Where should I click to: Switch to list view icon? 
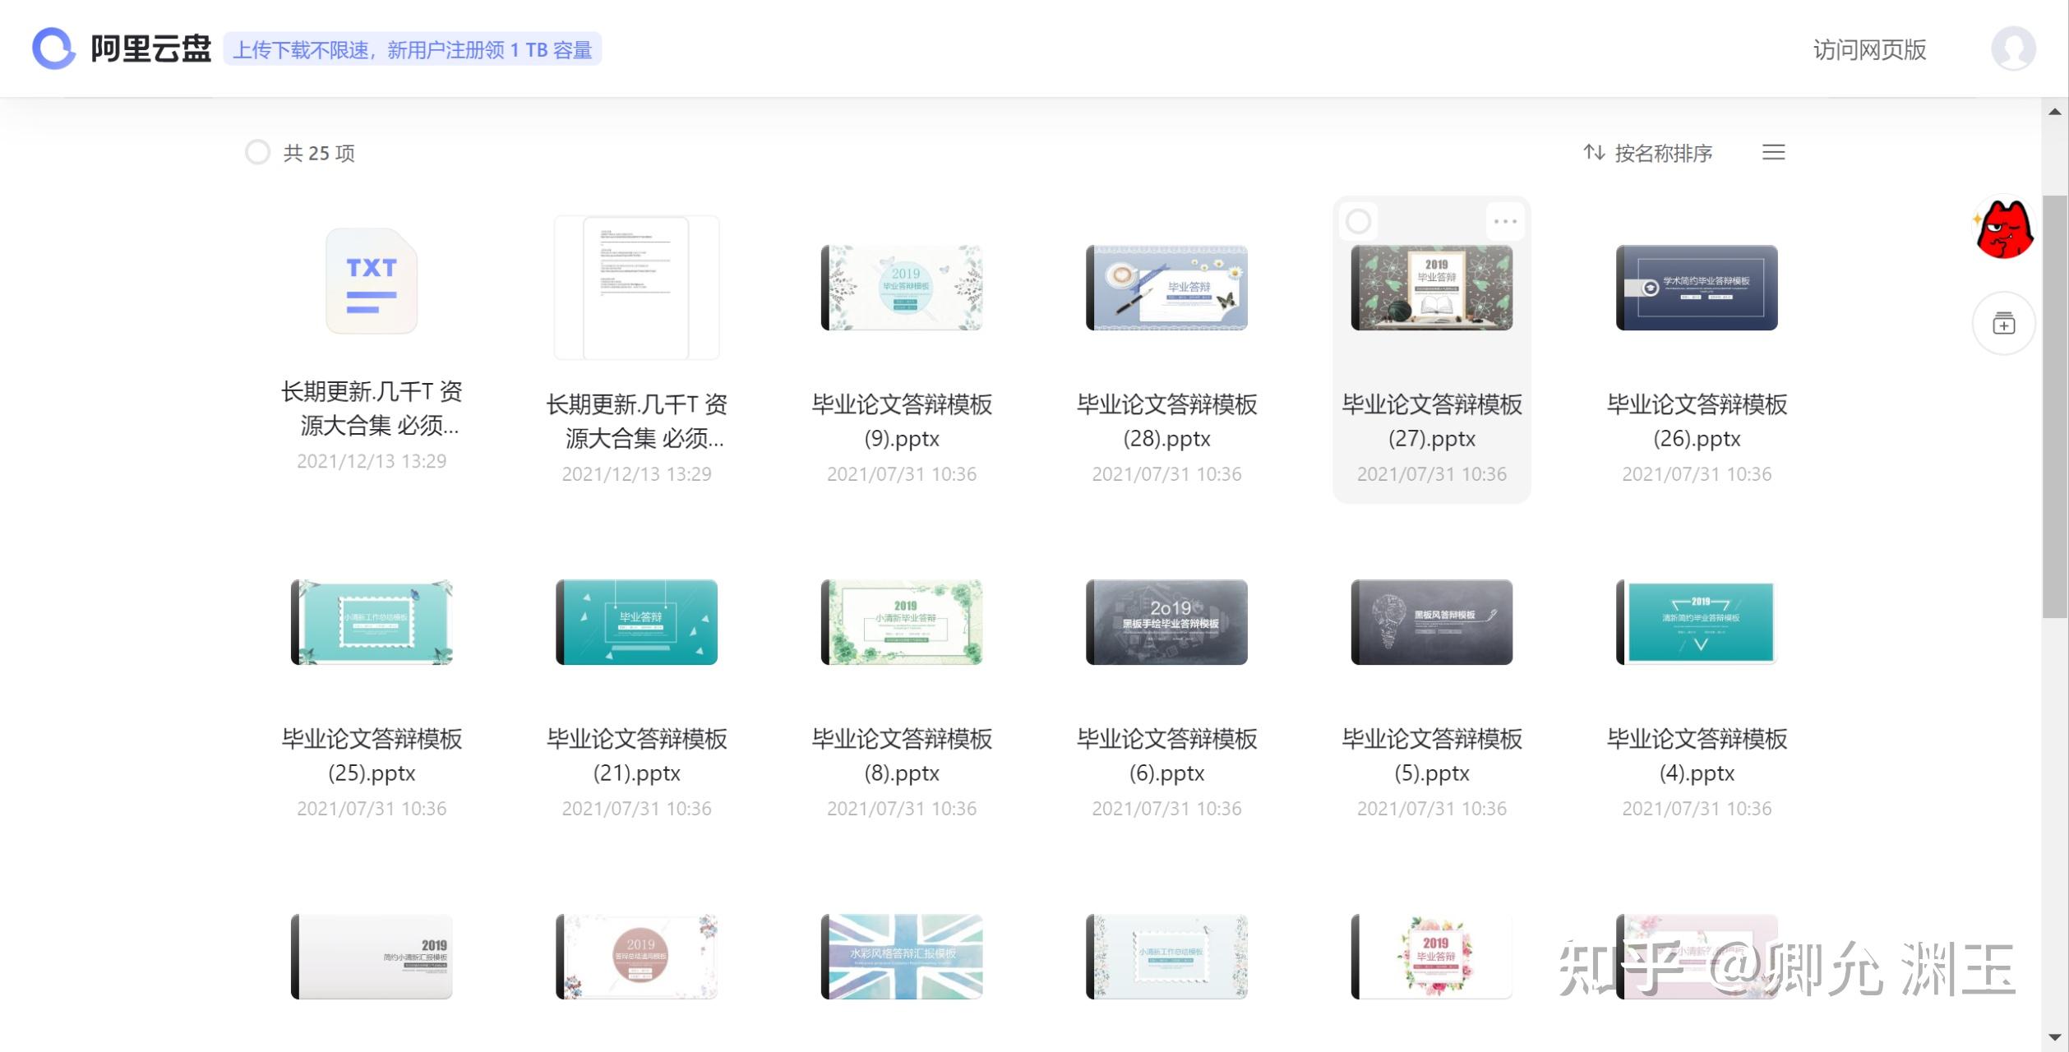point(1773,152)
